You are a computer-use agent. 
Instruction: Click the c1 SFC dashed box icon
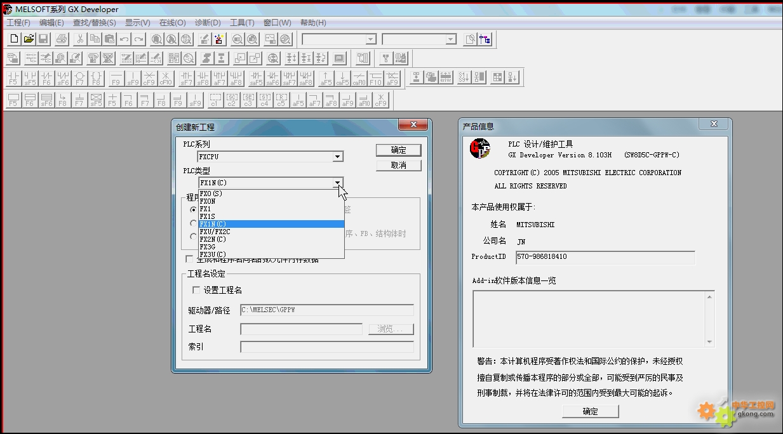coord(215,100)
